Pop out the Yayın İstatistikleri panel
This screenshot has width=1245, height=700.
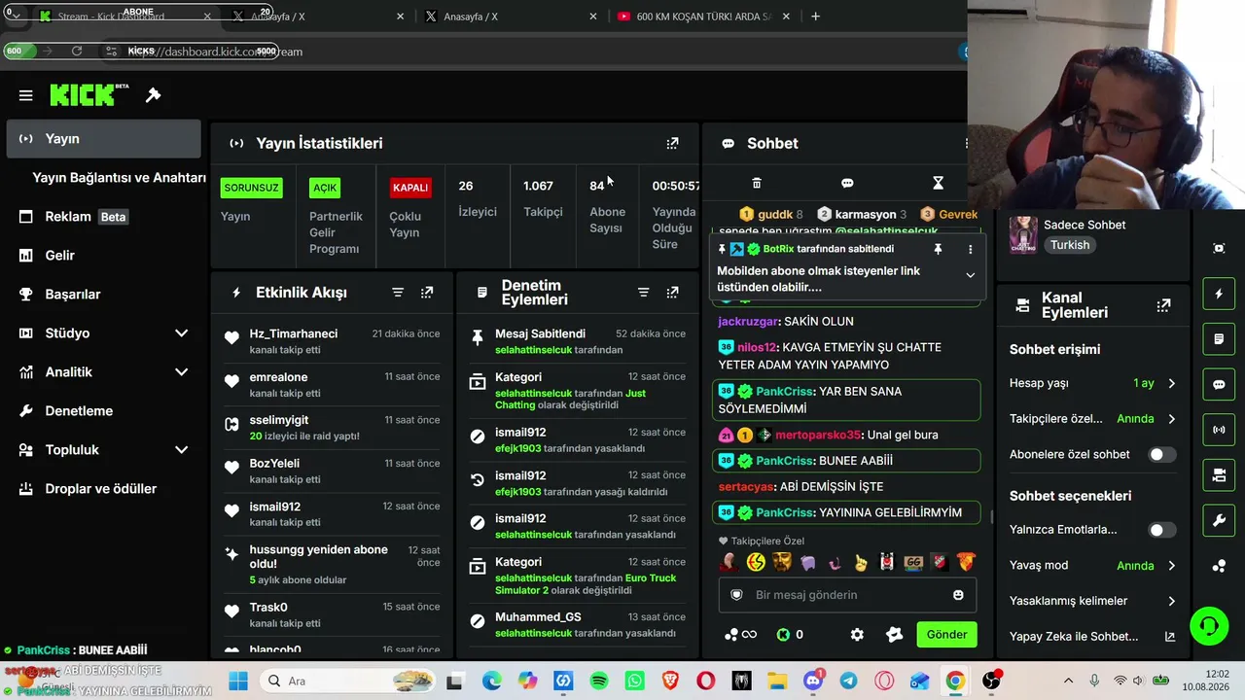[672, 143]
